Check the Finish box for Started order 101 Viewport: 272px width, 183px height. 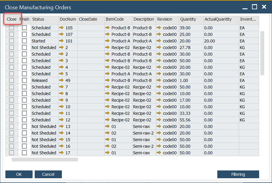click(x=25, y=41)
